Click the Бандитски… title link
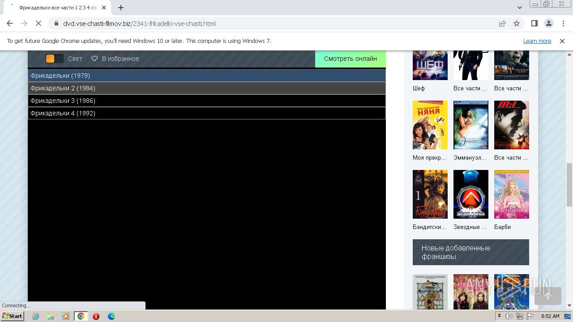Viewport: 573px width, 322px height. (429, 227)
